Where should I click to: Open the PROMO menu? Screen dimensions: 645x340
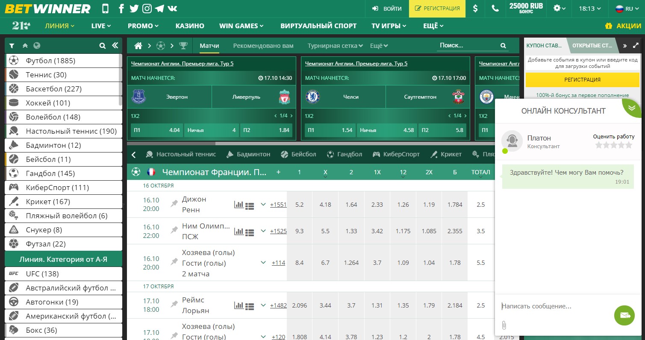pyautogui.click(x=143, y=26)
